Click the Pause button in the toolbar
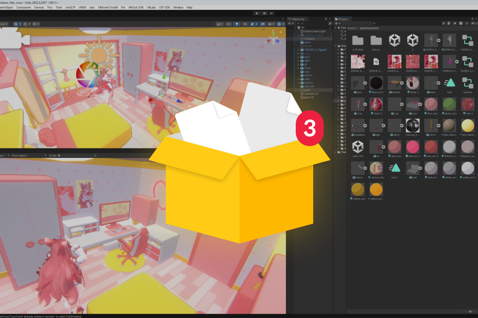 [264, 13]
